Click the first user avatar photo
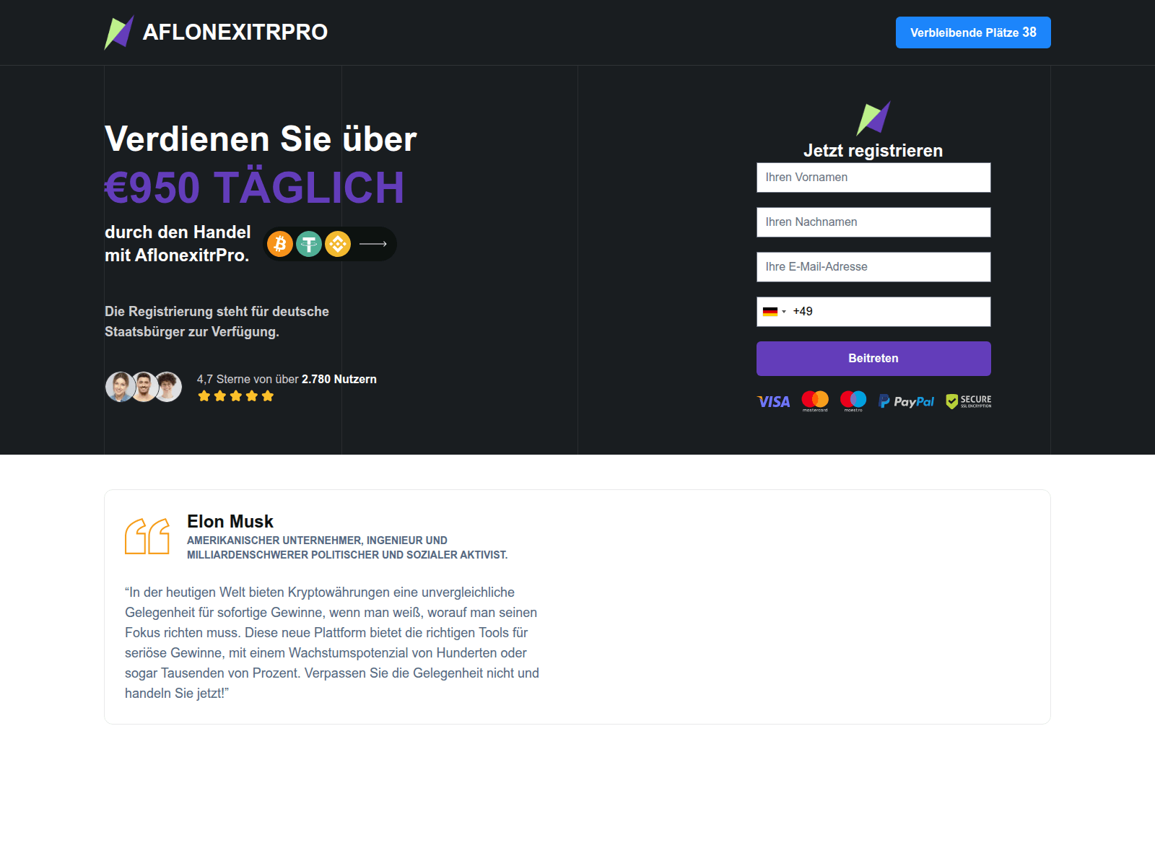 coord(120,387)
